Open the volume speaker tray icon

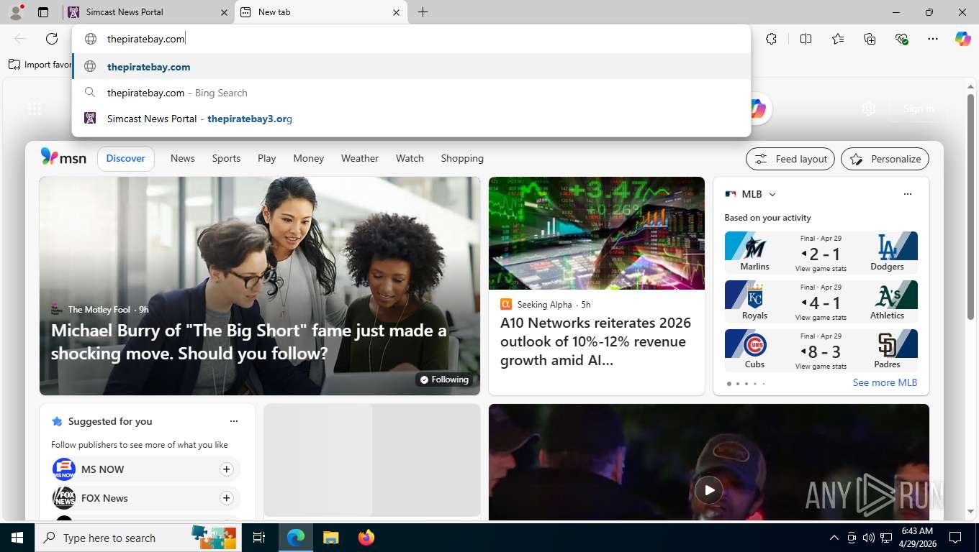(x=869, y=538)
